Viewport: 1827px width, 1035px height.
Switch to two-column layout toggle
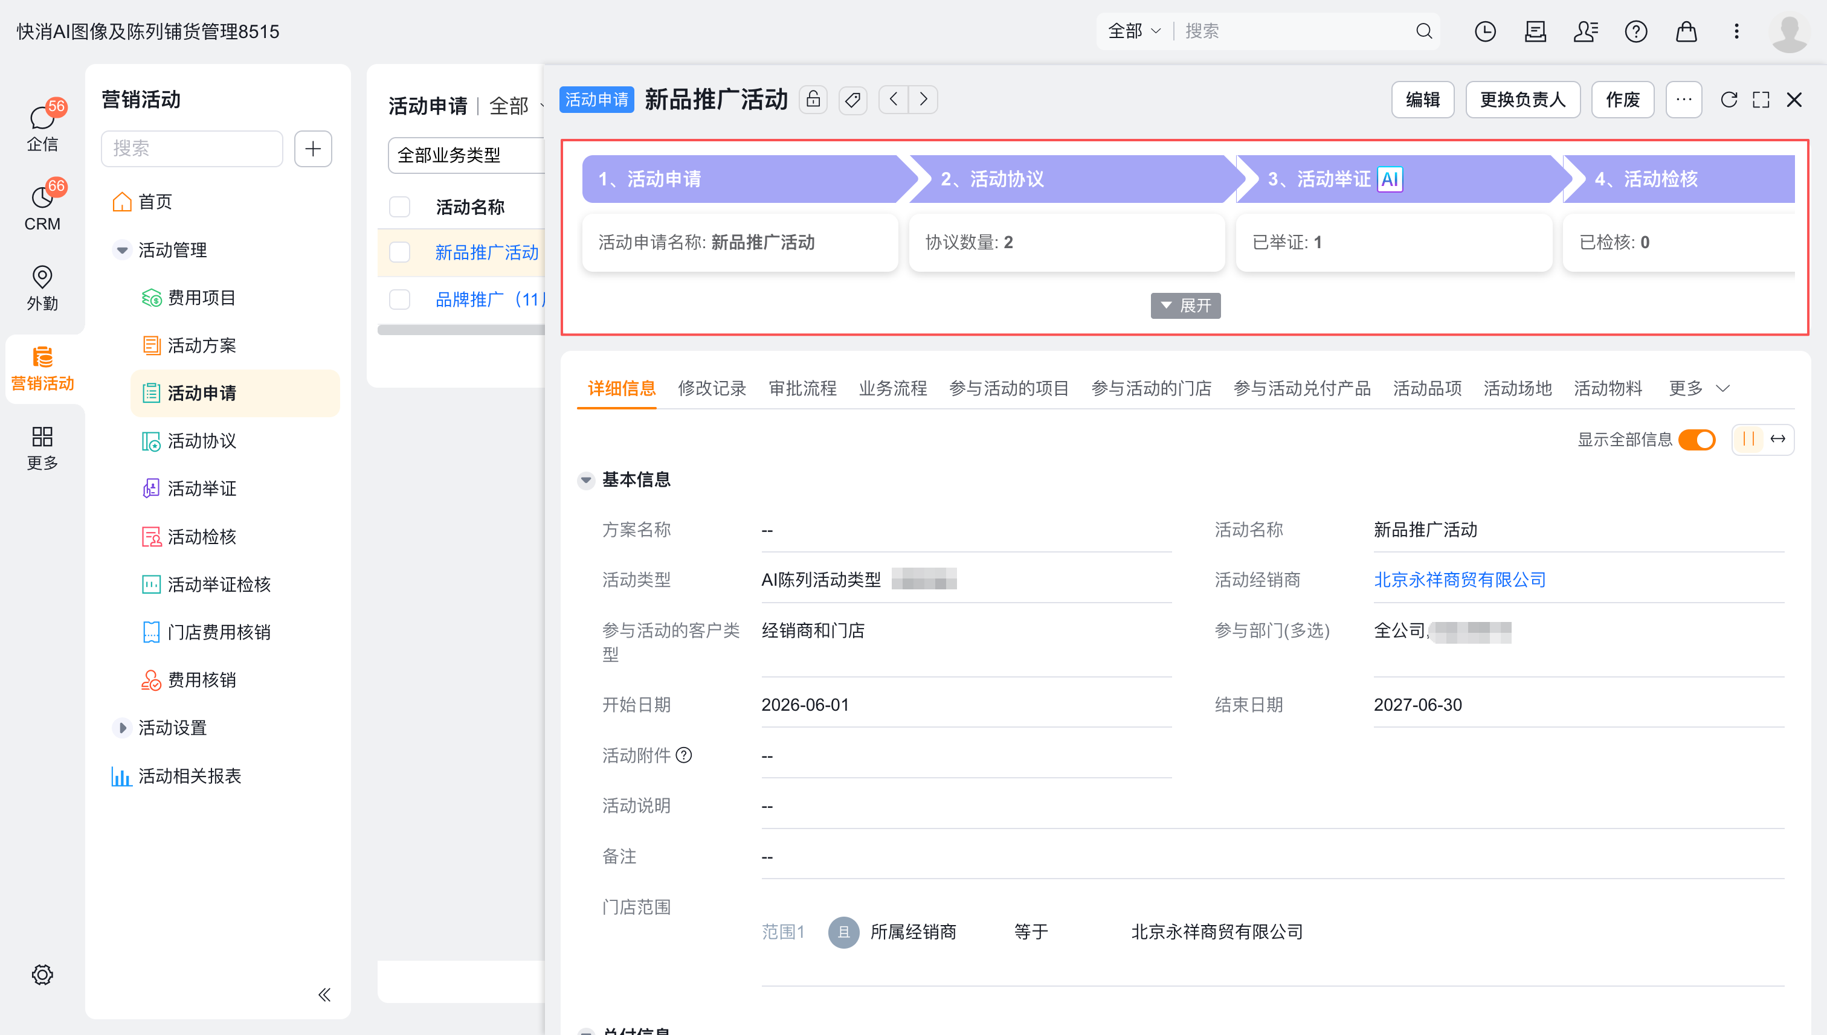click(1749, 440)
